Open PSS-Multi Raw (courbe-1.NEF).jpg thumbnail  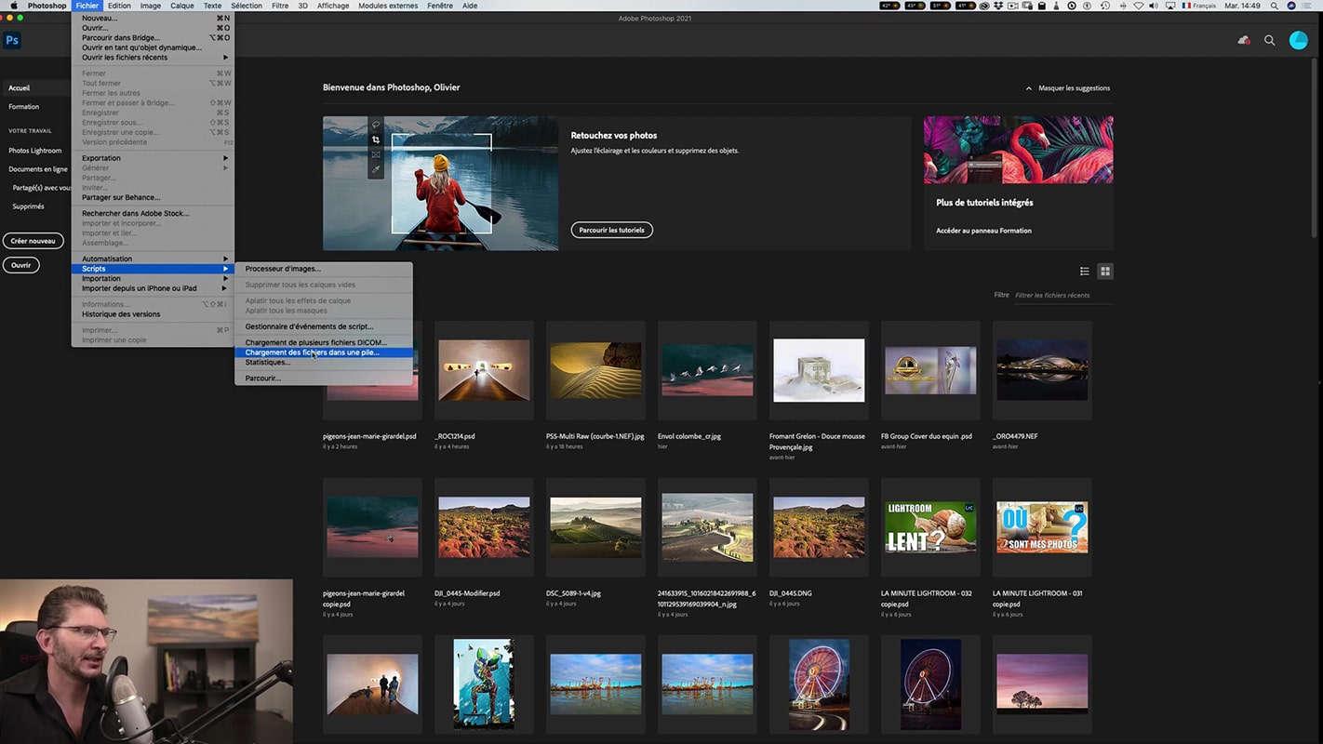click(595, 370)
